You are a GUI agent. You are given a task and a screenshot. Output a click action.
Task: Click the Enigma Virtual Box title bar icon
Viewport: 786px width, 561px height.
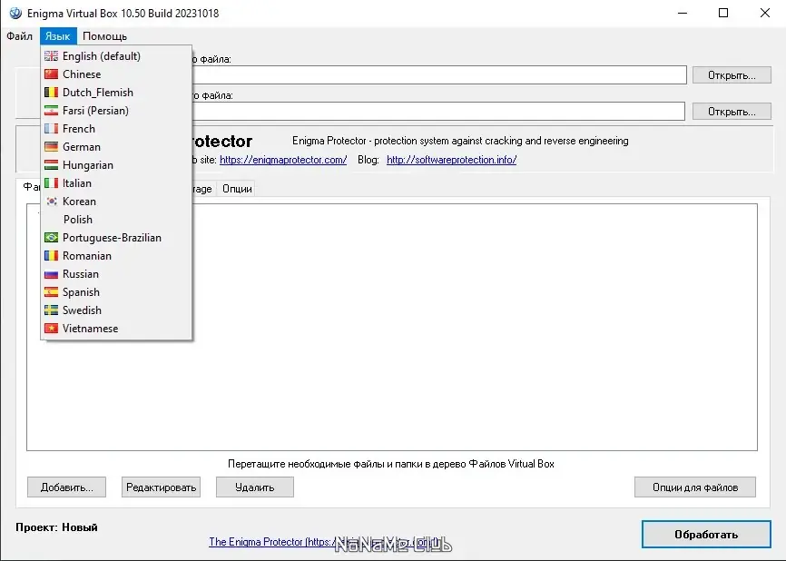click(x=15, y=13)
